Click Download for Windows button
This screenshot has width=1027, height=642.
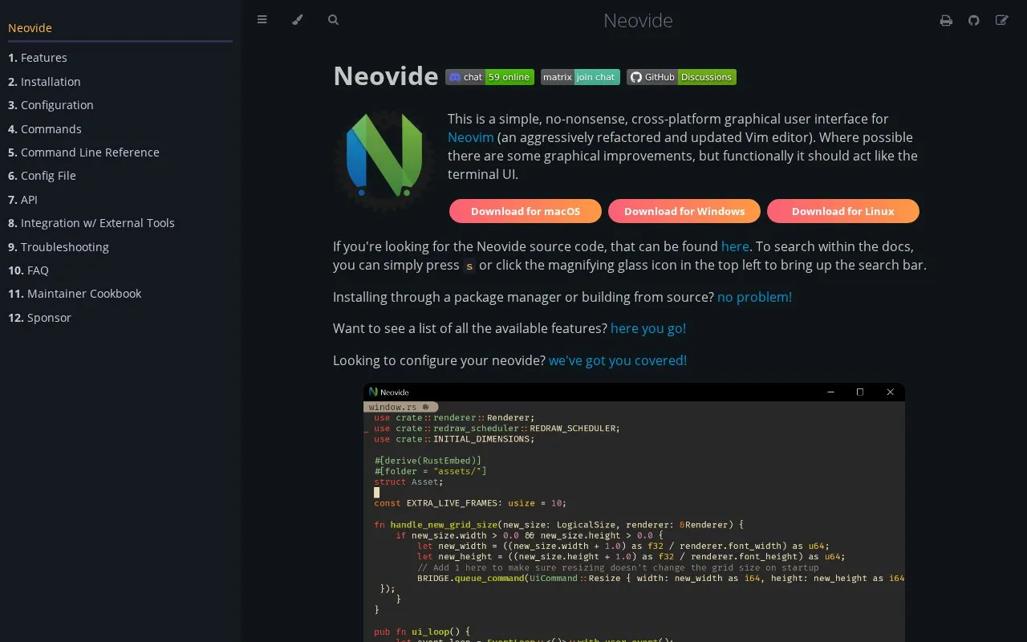684,211
